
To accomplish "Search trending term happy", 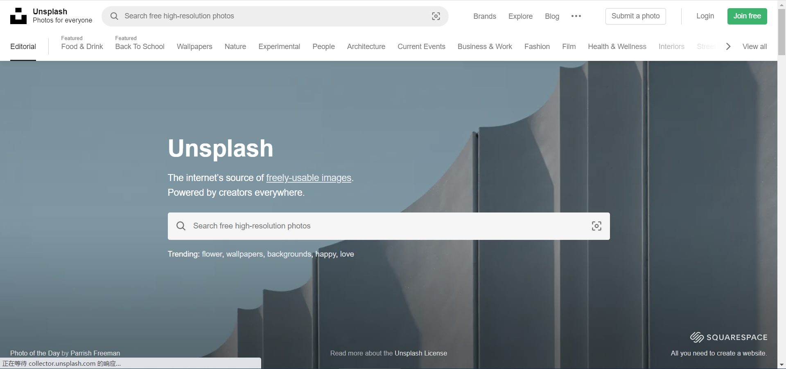I will tap(326, 254).
